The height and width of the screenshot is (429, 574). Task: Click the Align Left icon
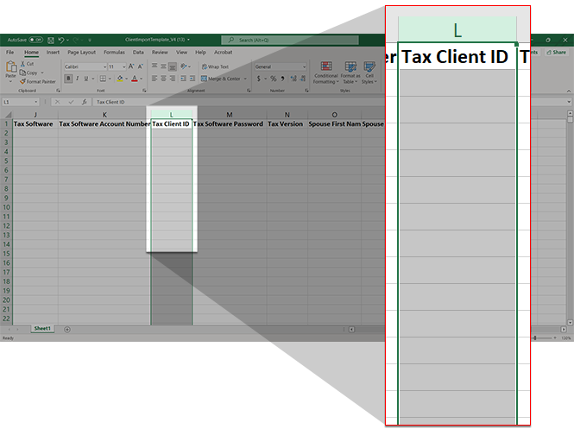click(155, 79)
